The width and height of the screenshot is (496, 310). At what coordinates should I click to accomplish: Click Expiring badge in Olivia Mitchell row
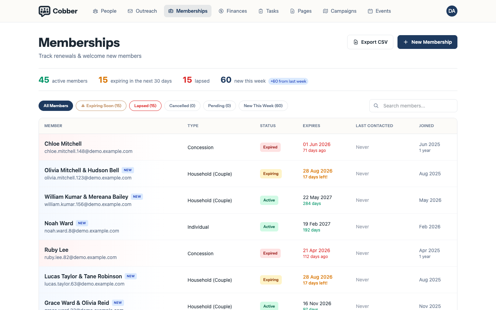(x=271, y=174)
